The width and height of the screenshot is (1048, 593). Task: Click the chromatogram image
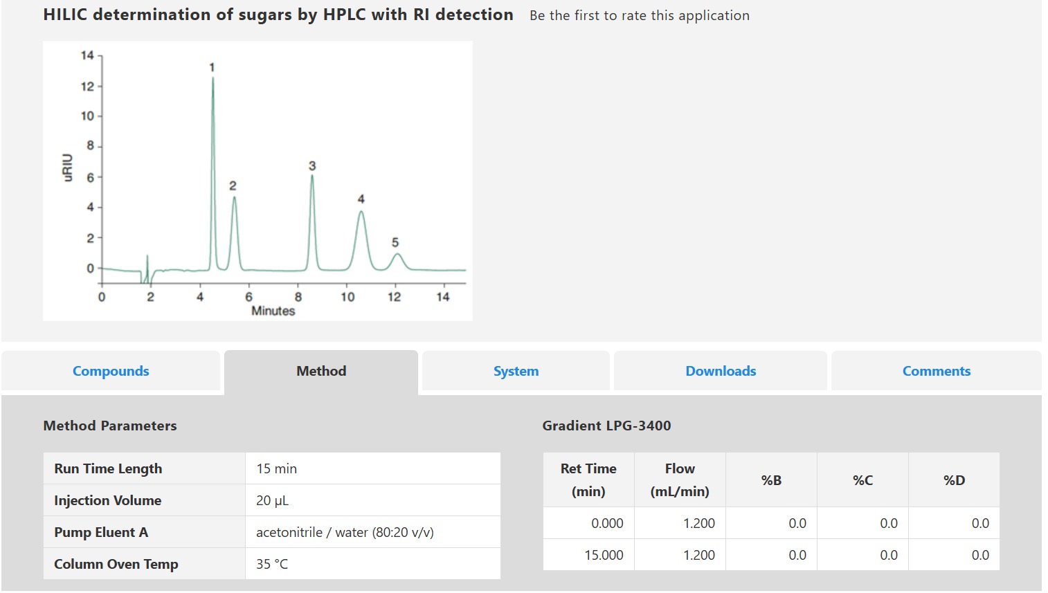coord(258,181)
